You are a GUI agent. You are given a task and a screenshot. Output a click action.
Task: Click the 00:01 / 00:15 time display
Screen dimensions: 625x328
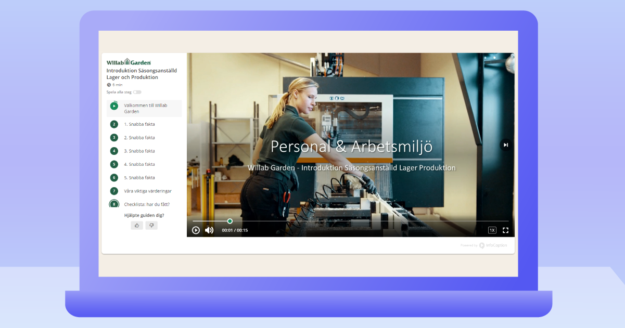(x=235, y=230)
